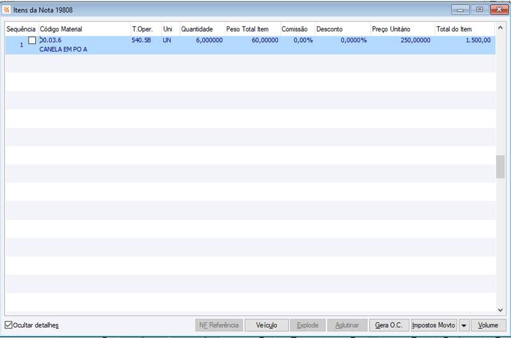Select material code 00.03.6 cell
The height and width of the screenshot is (338, 511).
50,40
